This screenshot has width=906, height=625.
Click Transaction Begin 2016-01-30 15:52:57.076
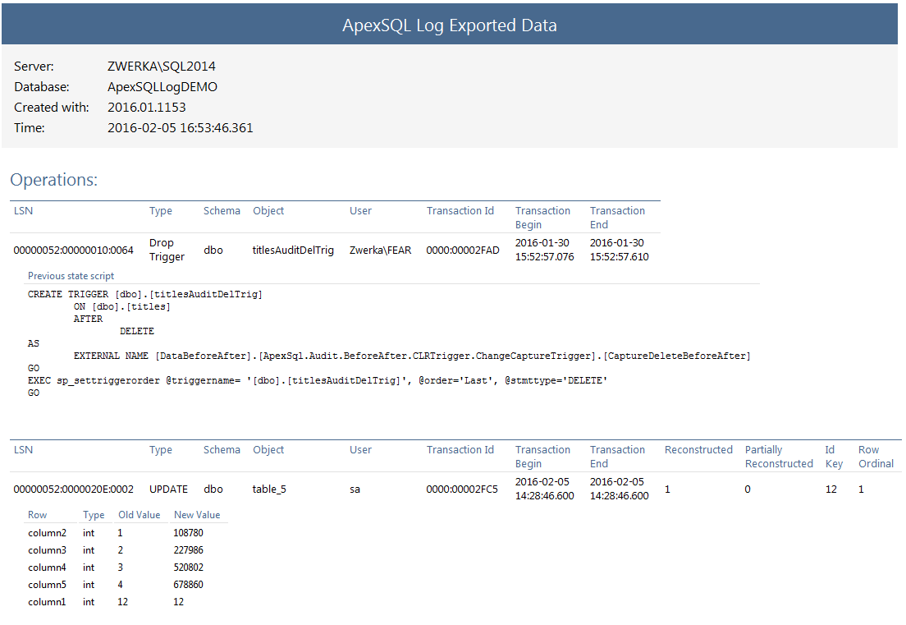[544, 250]
